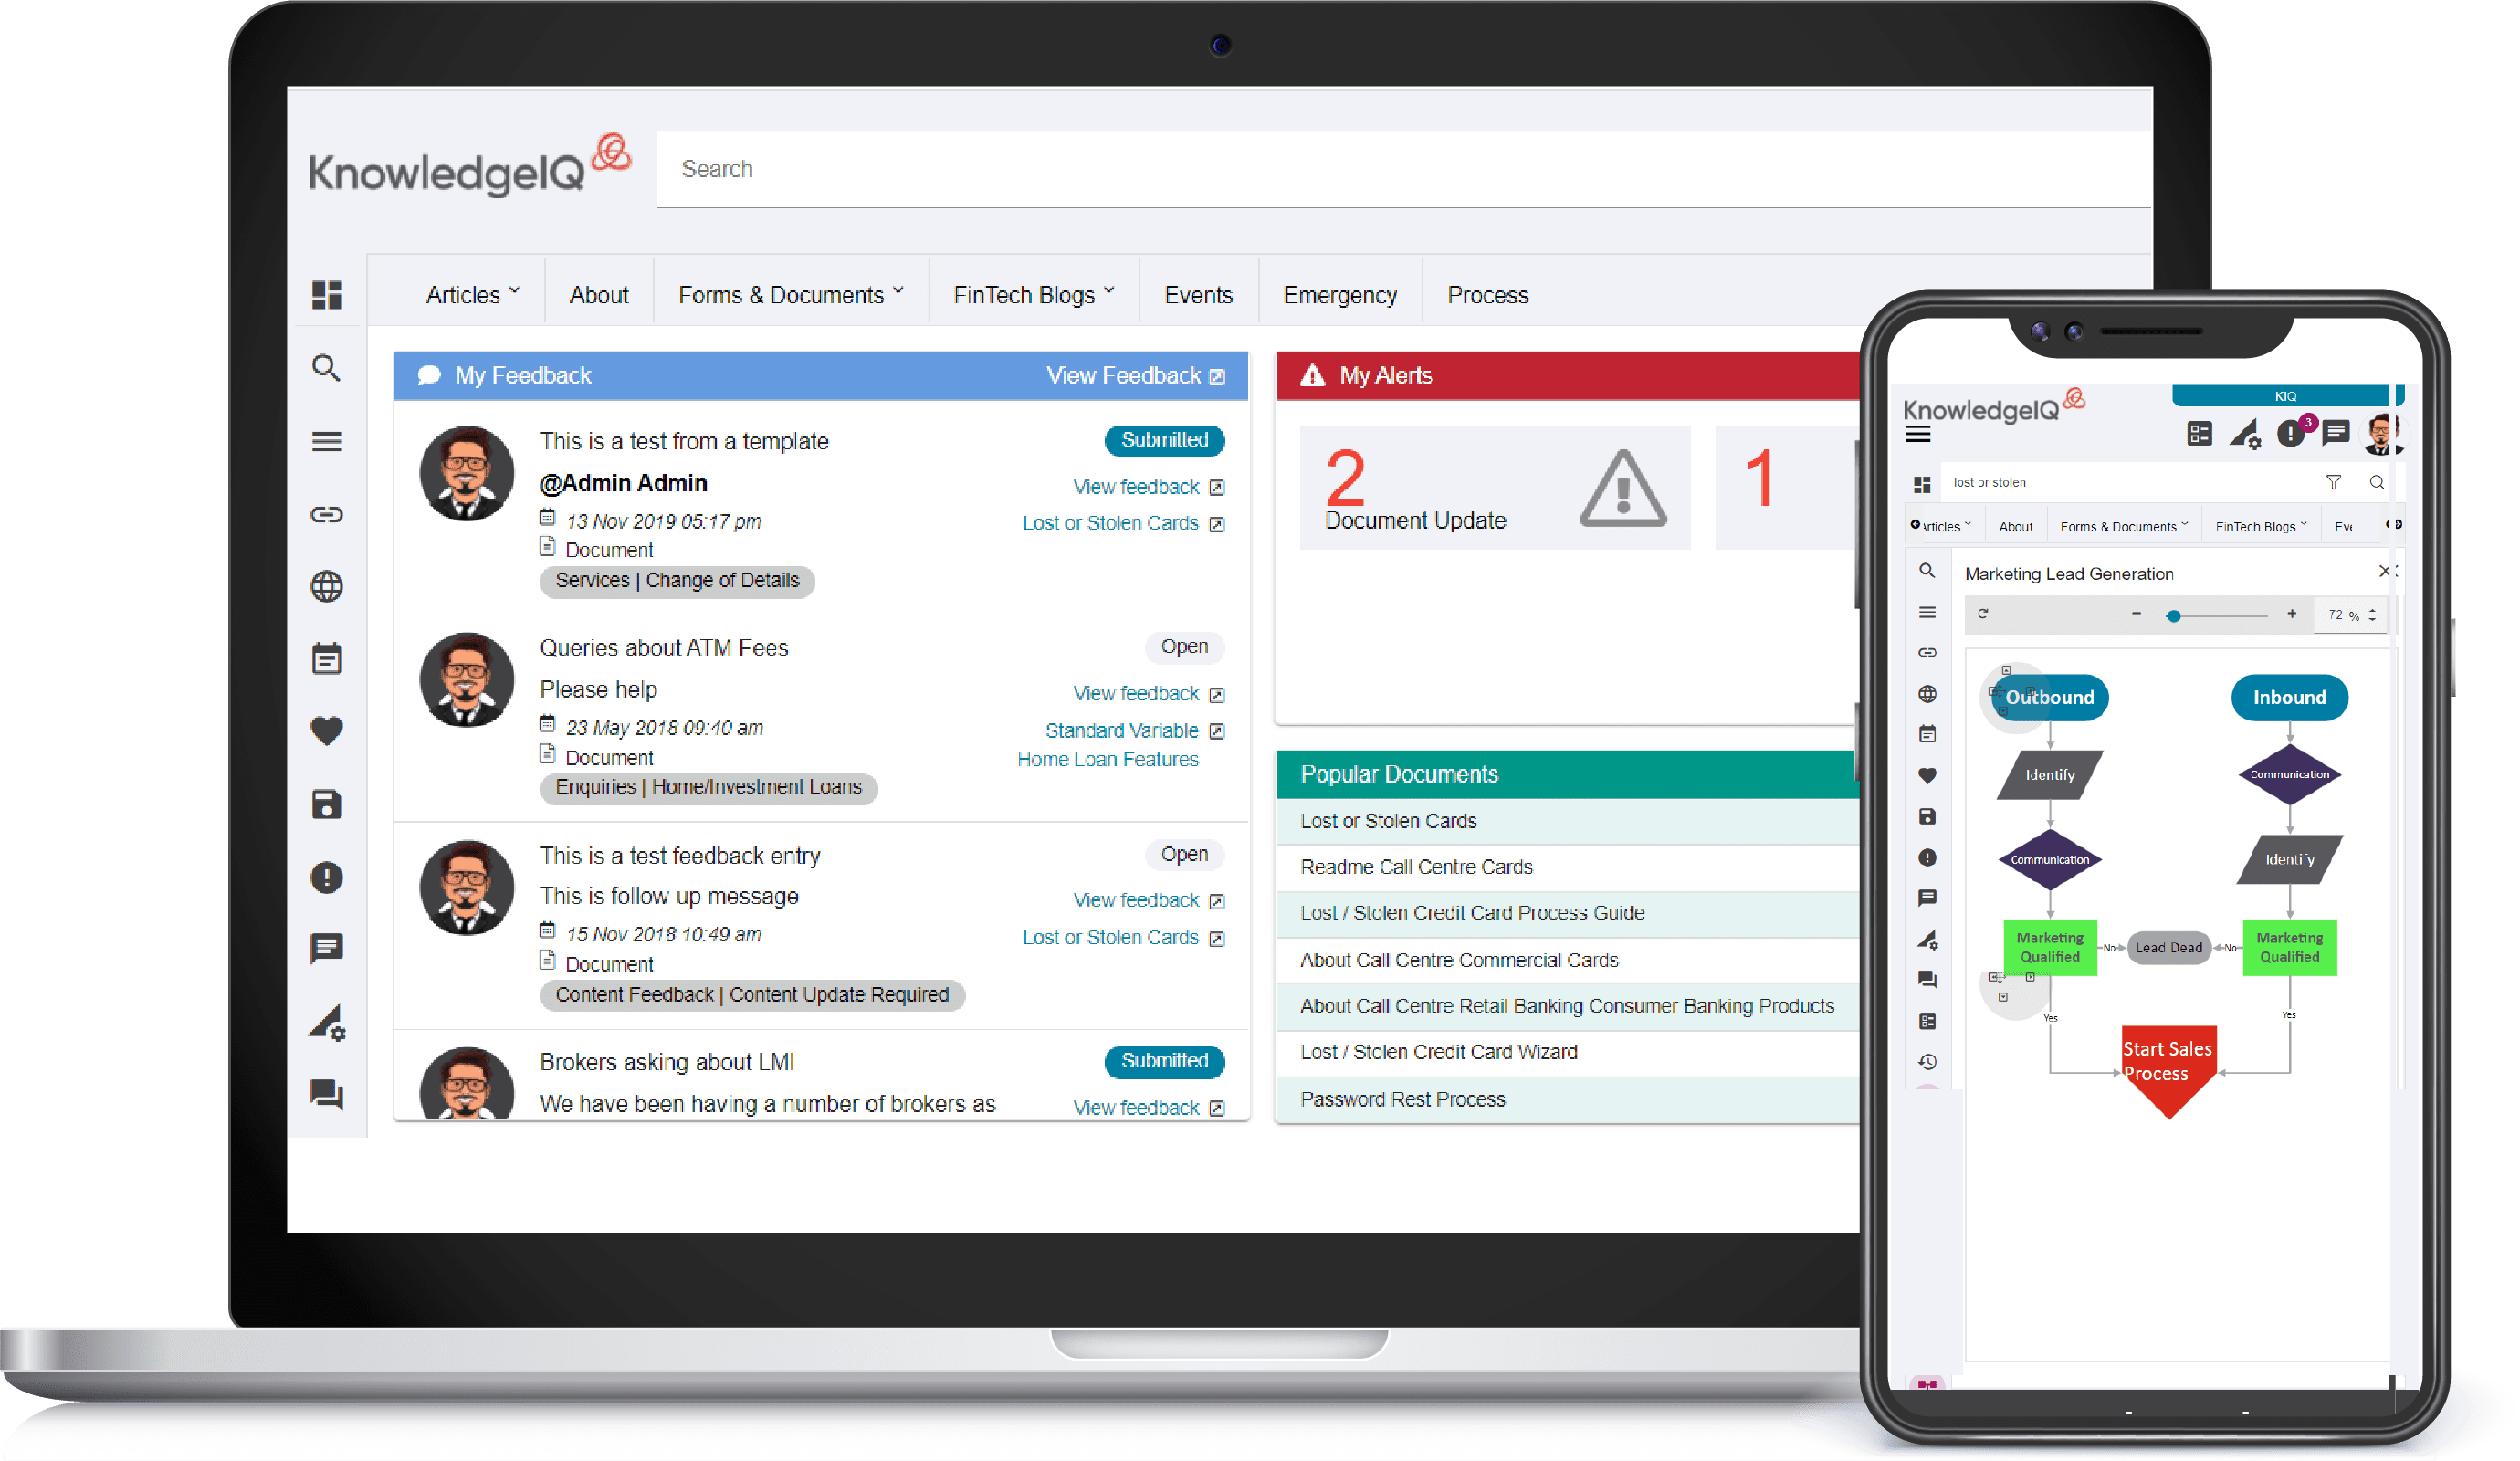Open the single speech-bubble icon in laptop sidebar
The height and width of the screenshot is (1461, 2520).
coord(327,948)
